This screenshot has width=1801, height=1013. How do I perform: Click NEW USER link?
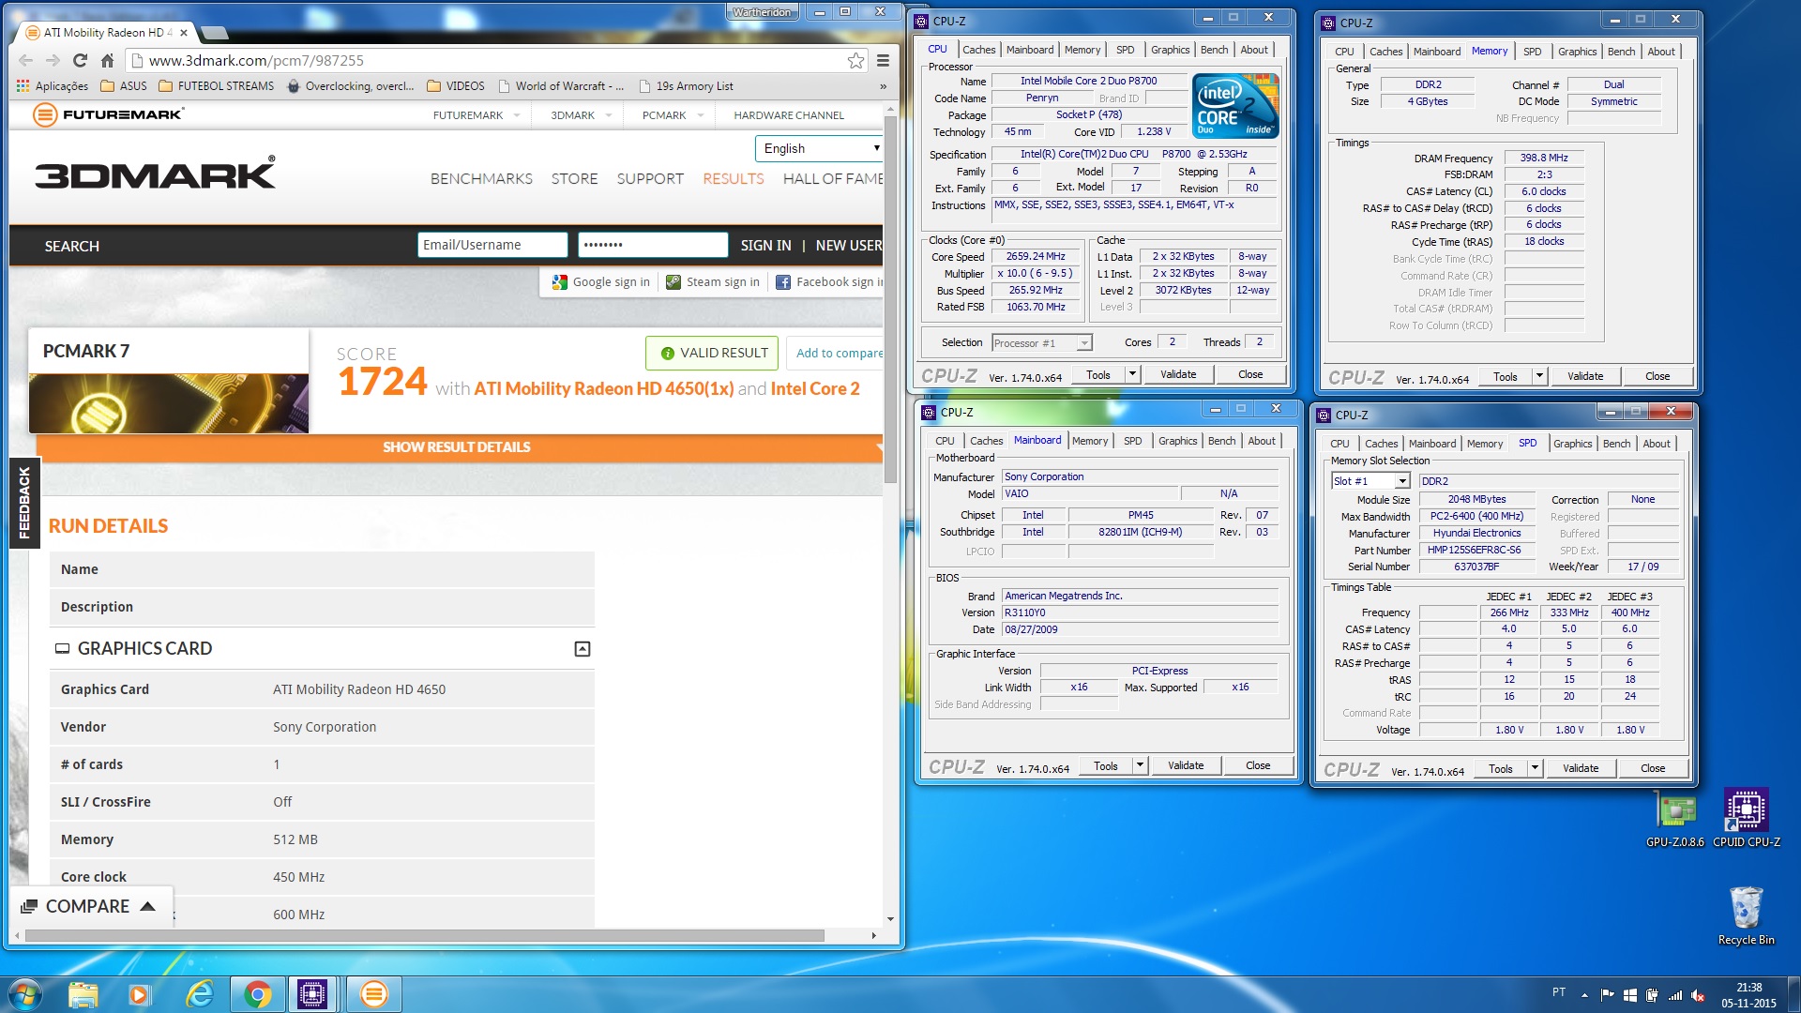click(x=848, y=246)
